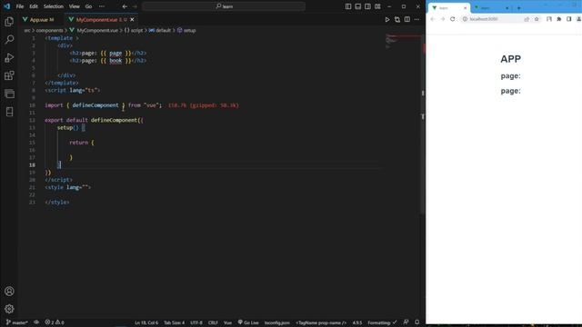Viewport: 582px width, 327px height.
Task: Go back with the title bar arrow
Action: [x=125, y=6]
